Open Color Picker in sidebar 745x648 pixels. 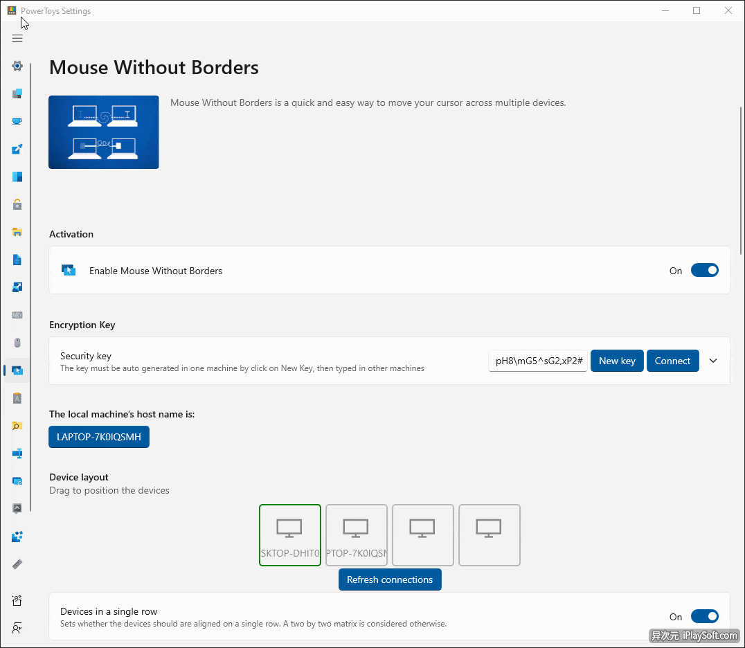click(x=17, y=149)
